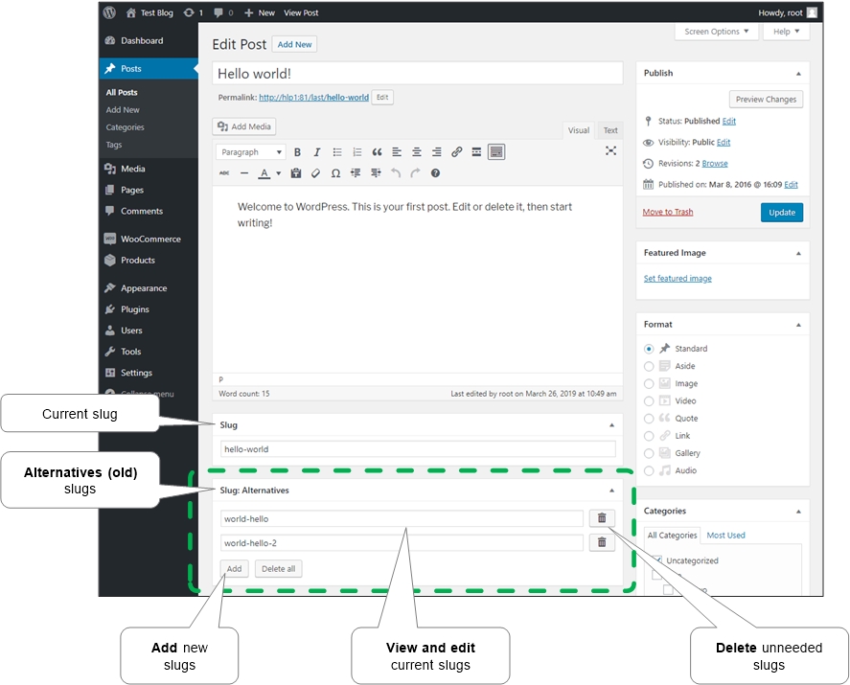This screenshot has height=685, width=850.
Task: Open the Help dropdown
Action: click(786, 32)
